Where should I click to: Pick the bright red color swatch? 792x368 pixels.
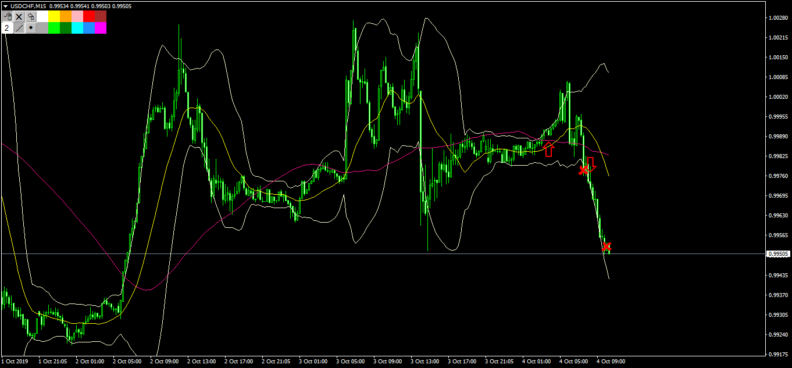pos(89,16)
